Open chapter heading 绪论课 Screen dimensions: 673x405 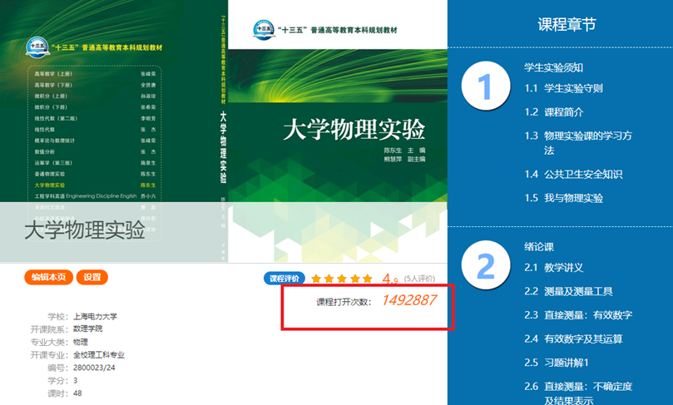(539, 247)
